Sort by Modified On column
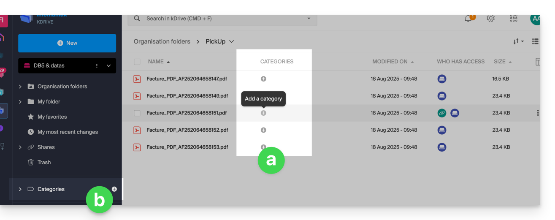This screenshot has width=555, height=220. pos(393,62)
